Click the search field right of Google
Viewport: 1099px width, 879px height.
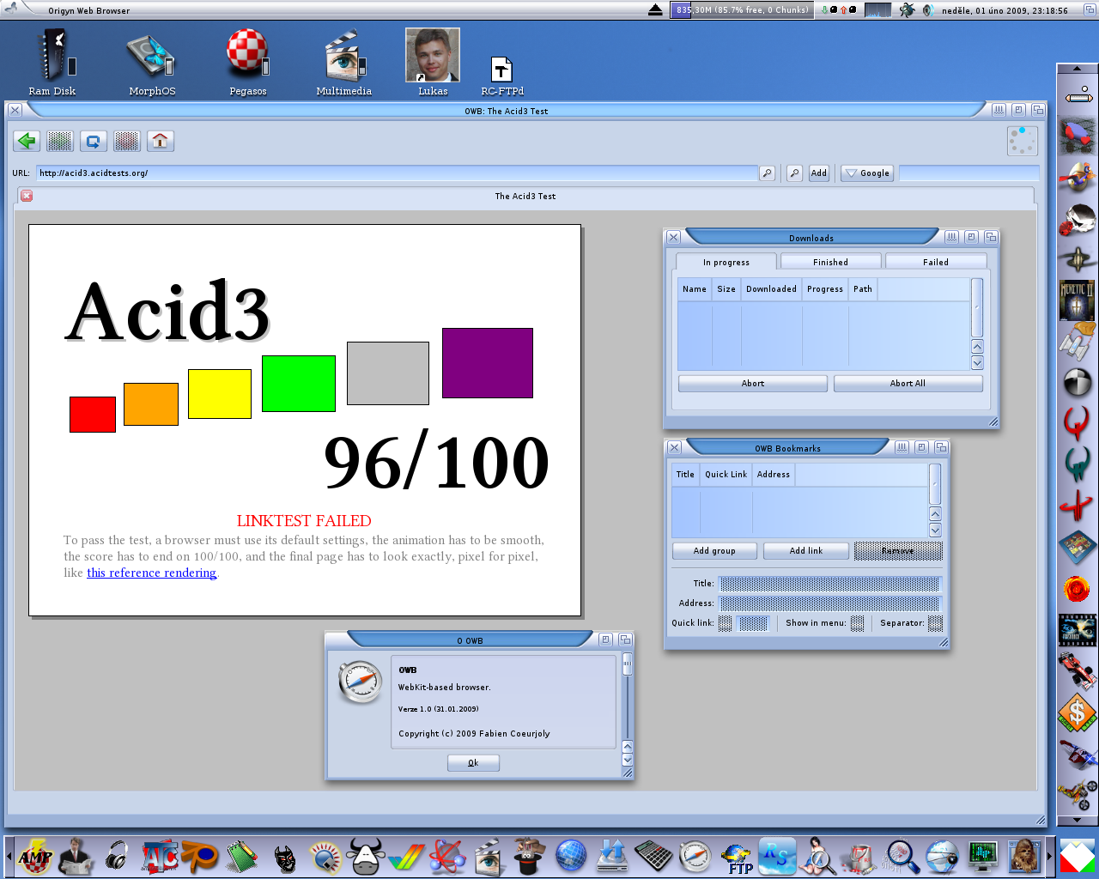coord(968,173)
